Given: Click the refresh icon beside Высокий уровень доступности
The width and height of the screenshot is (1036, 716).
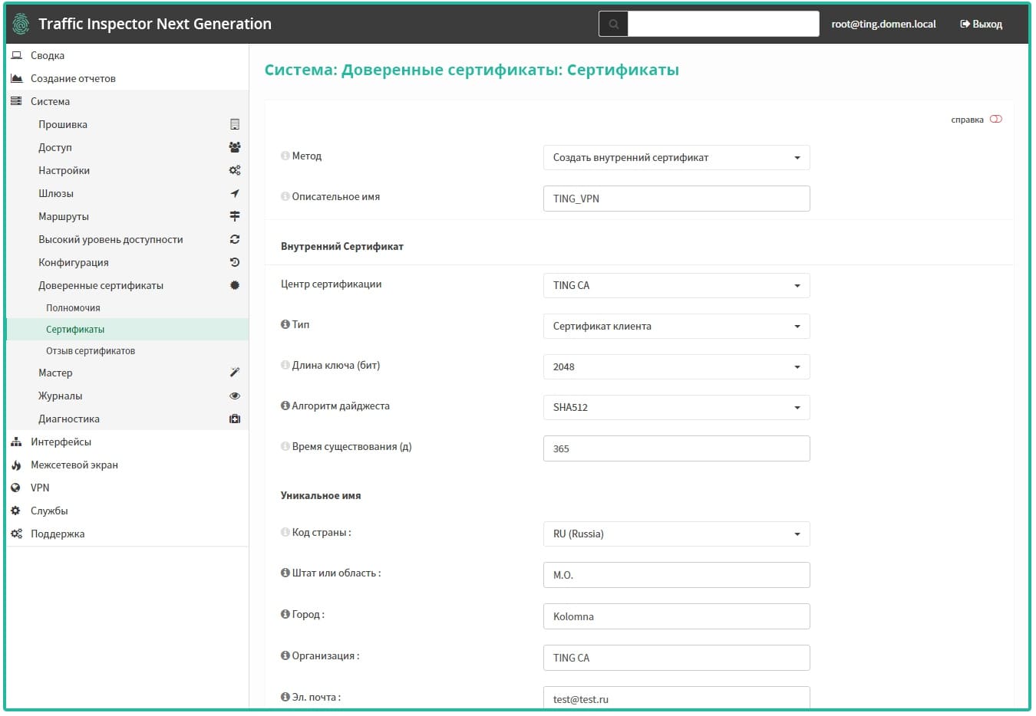Looking at the screenshot, I should pos(235,239).
